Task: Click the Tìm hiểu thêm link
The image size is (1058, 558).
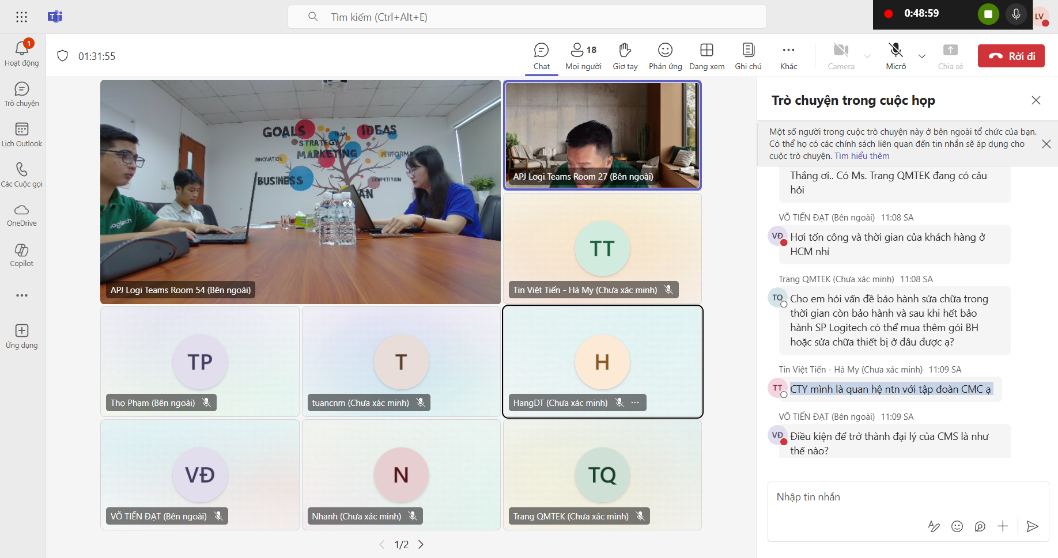Action: [x=861, y=156]
